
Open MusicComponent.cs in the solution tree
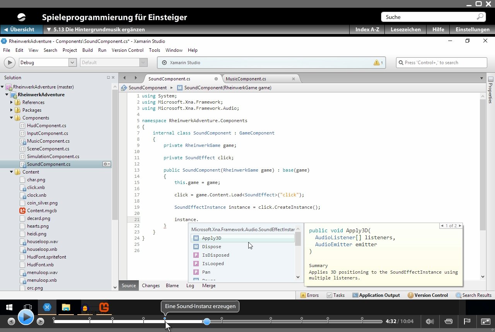(48, 141)
